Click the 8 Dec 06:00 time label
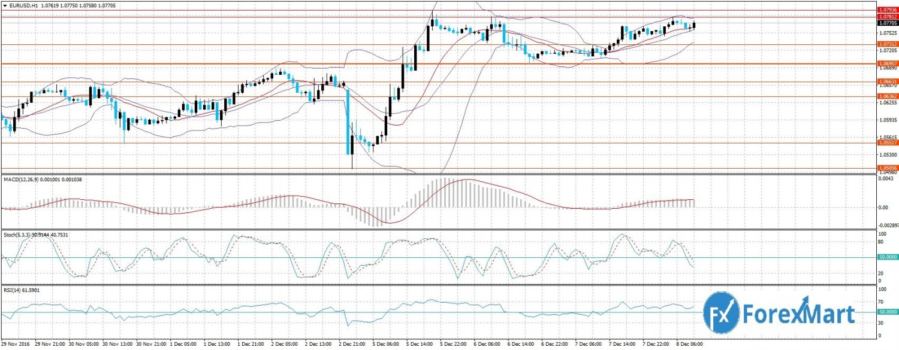899x350 pixels. [x=690, y=345]
